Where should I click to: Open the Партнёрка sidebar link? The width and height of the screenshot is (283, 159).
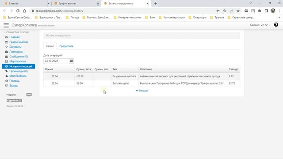pyautogui.click(x=16, y=52)
